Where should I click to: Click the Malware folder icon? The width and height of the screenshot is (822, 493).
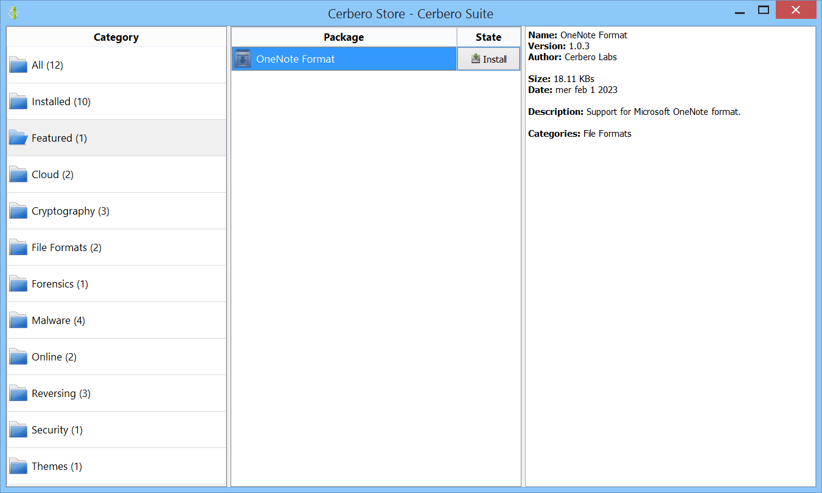18,320
